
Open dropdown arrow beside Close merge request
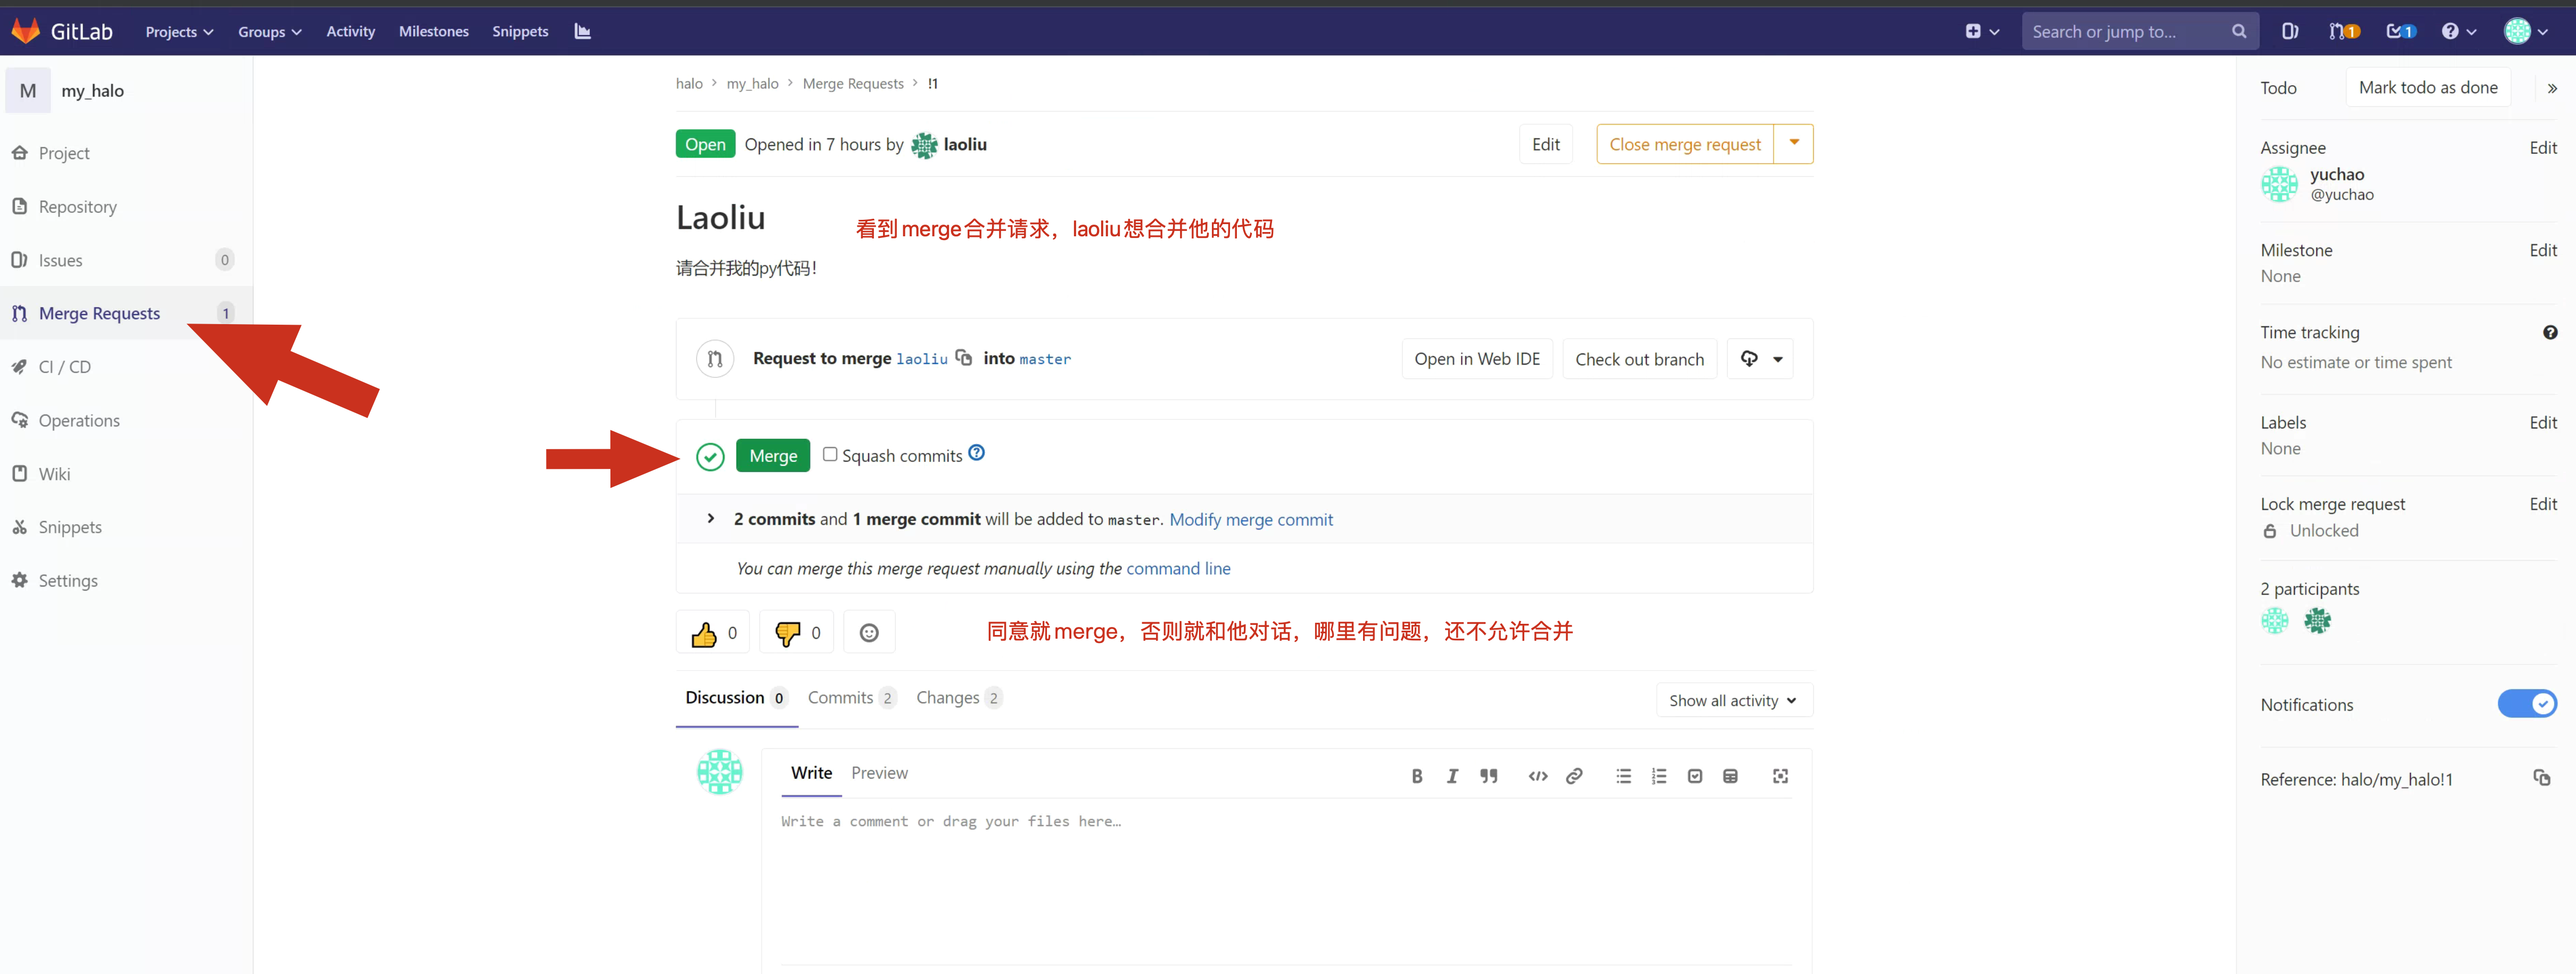coord(1793,143)
